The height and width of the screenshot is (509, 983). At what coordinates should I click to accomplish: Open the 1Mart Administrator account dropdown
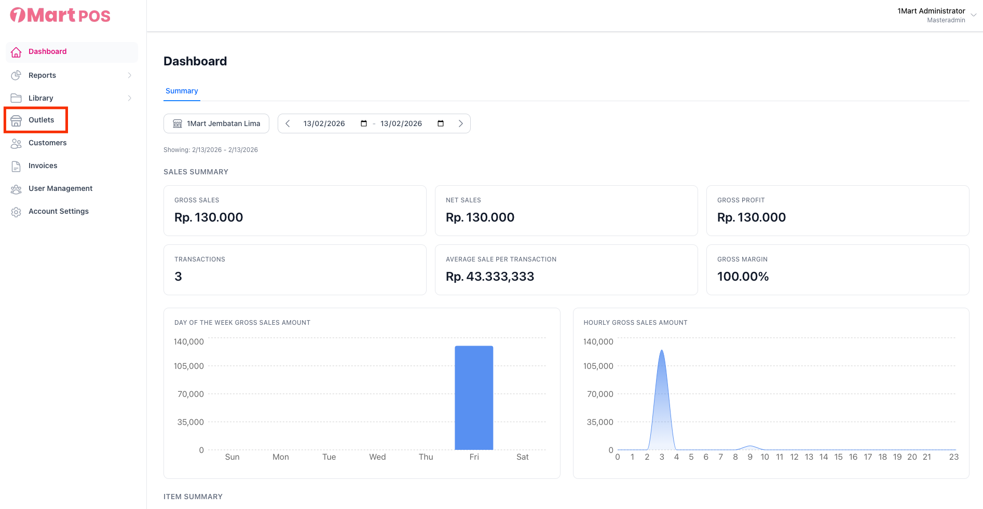click(973, 15)
